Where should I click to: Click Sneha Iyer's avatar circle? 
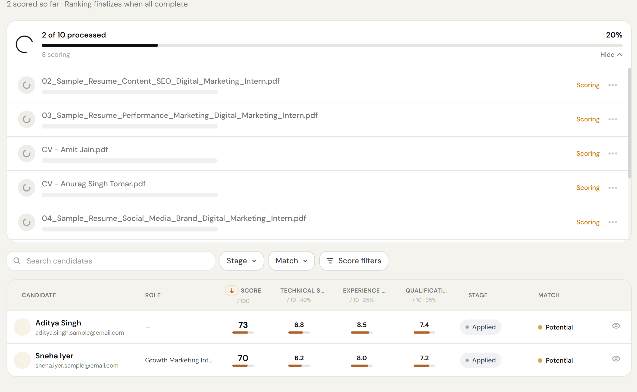click(x=22, y=360)
